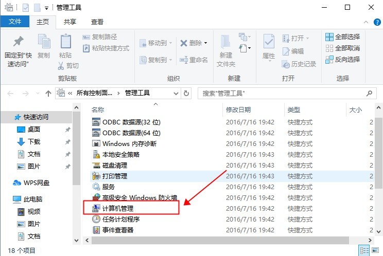Collapse the ribbon with the chevron
Screen dimensions: 383x256
[366, 22]
